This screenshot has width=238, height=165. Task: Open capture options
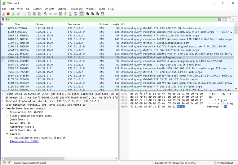18,14
